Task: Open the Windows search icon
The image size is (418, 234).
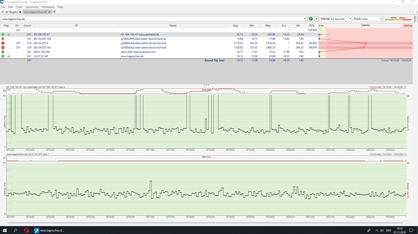Action: click(x=15, y=230)
